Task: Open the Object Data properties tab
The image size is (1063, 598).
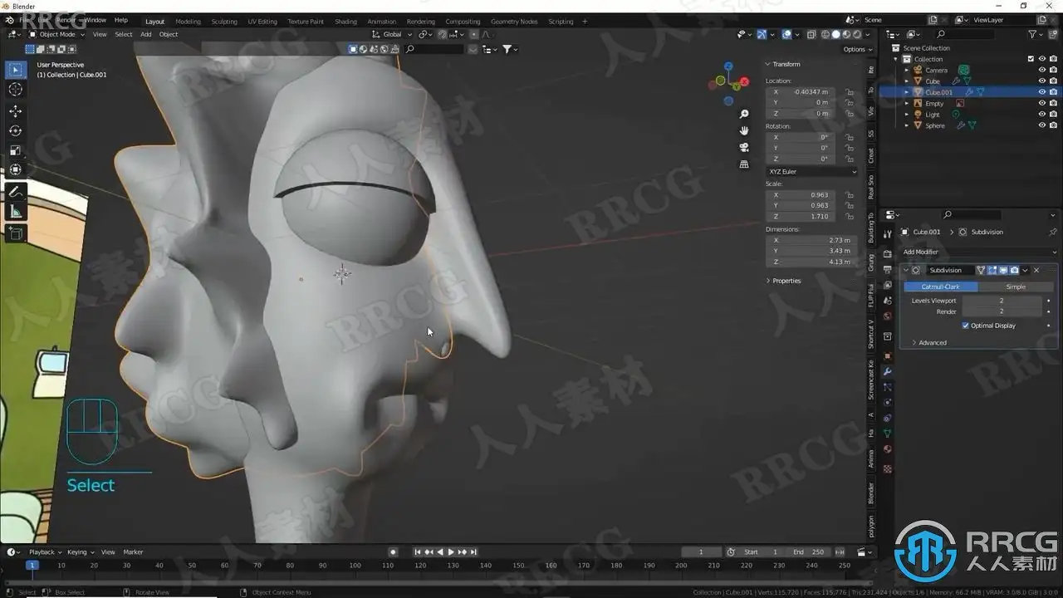Action: 888,434
